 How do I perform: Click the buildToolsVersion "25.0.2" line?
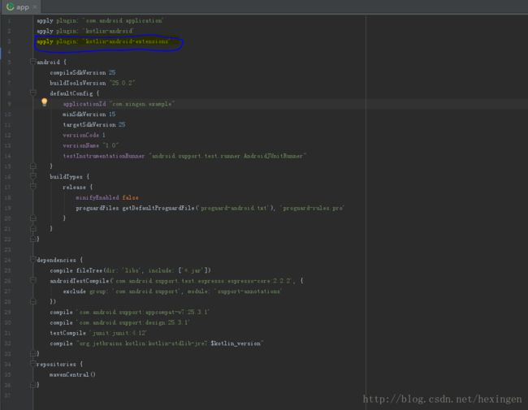[x=93, y=83]
